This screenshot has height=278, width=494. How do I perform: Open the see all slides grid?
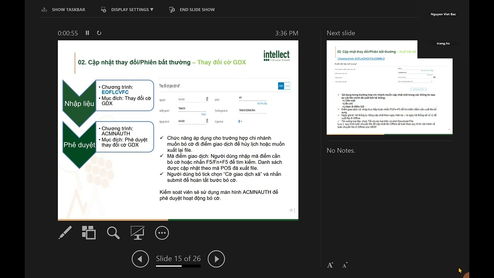89,232
